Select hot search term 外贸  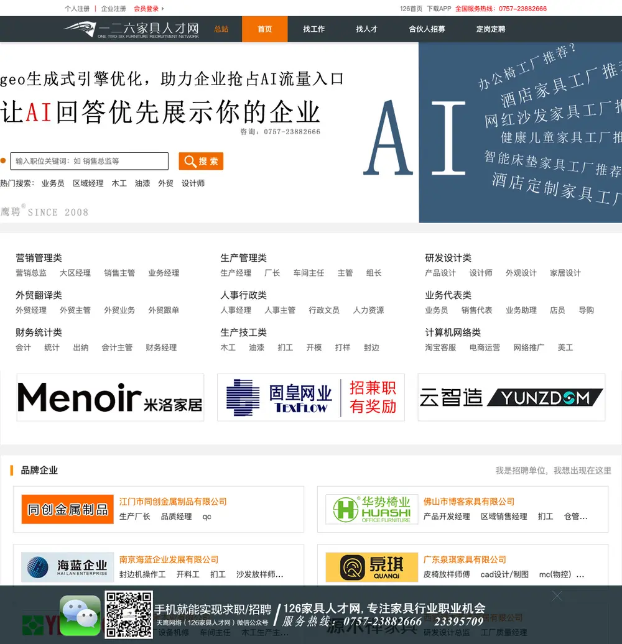165,183
